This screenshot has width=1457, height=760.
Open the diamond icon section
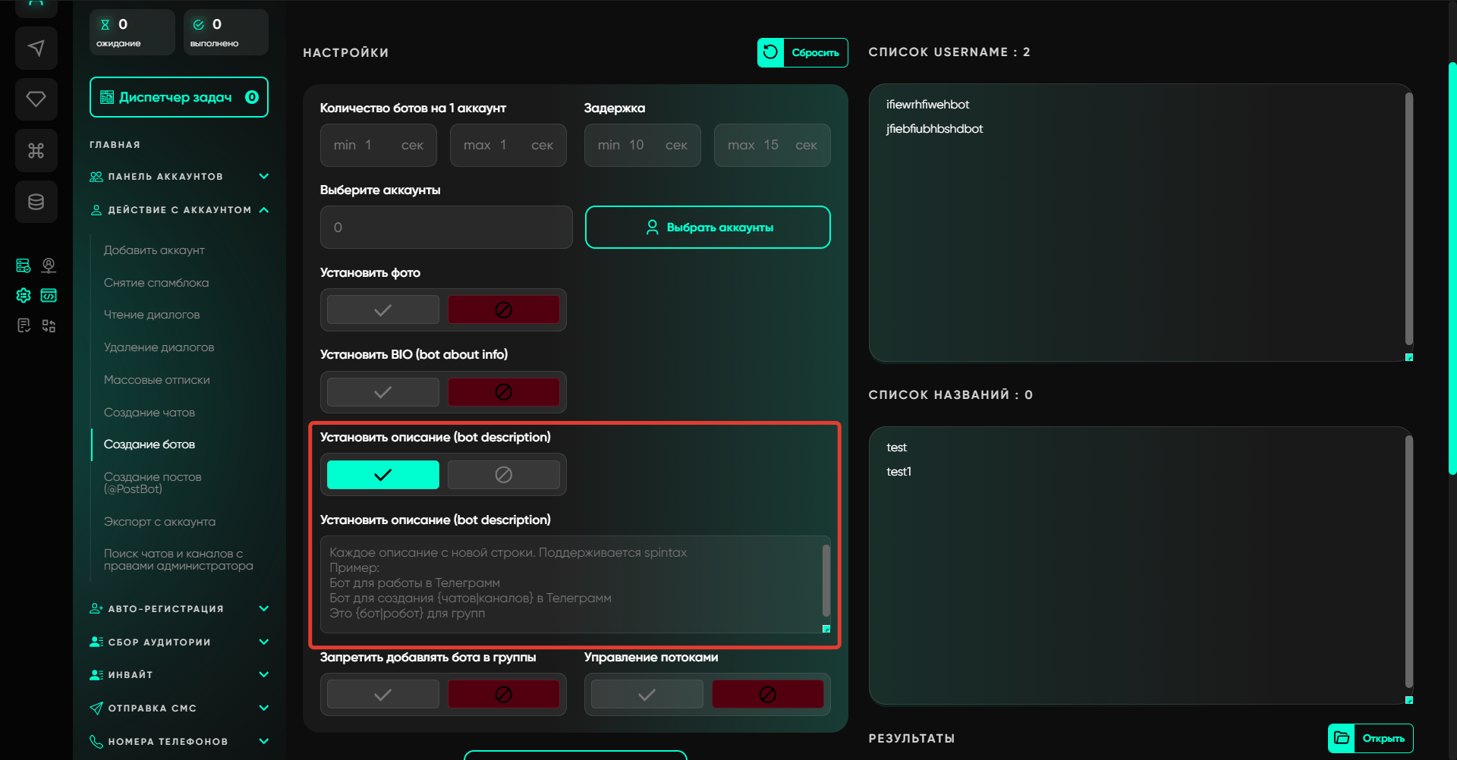point(36,99)
